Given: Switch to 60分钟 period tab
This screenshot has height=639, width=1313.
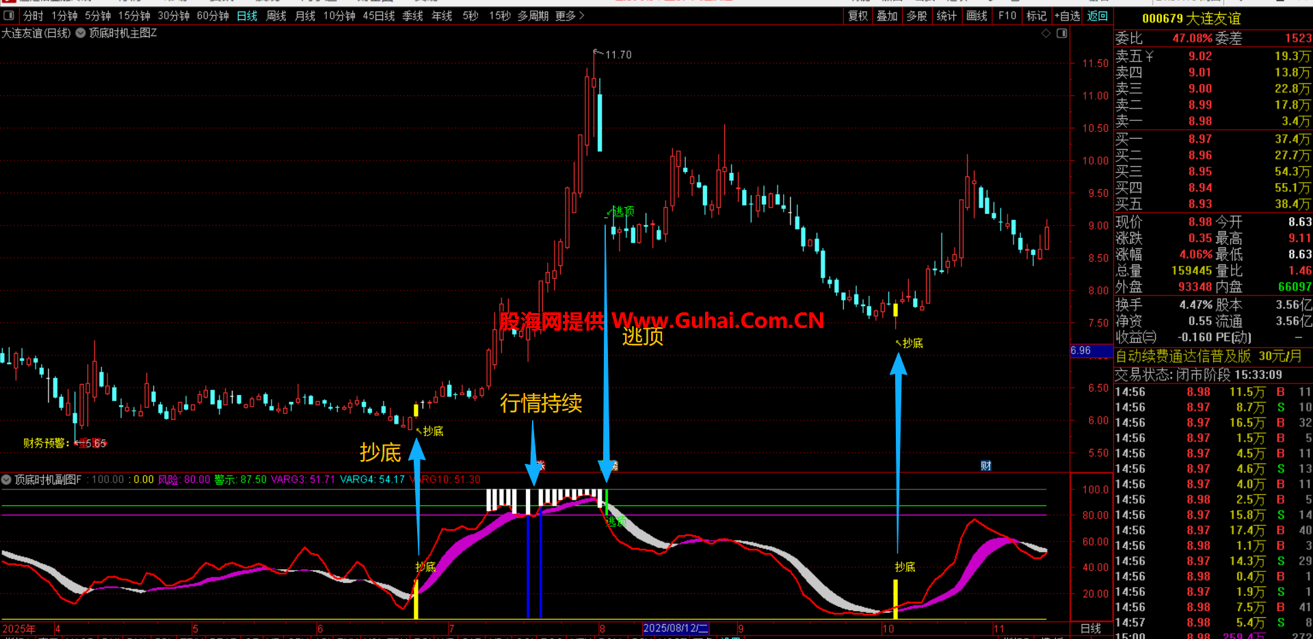Looking at the screenshot, I should click(213, 16).
